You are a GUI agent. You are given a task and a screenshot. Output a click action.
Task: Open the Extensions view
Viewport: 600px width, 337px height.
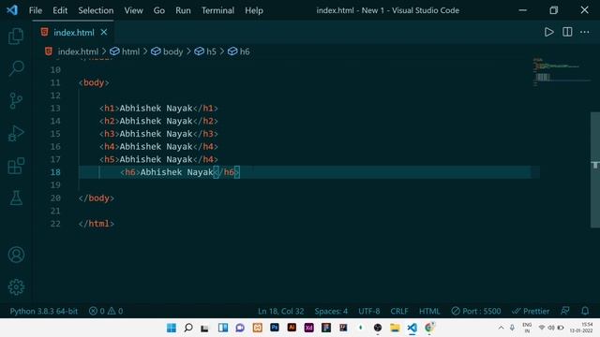(x=16, y=166)
